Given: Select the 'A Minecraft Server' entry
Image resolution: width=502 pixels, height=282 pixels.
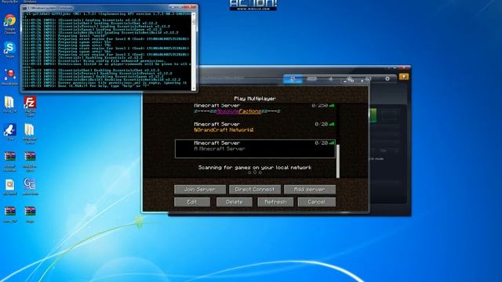Looking at the screenshot, I should pos(255,149).
